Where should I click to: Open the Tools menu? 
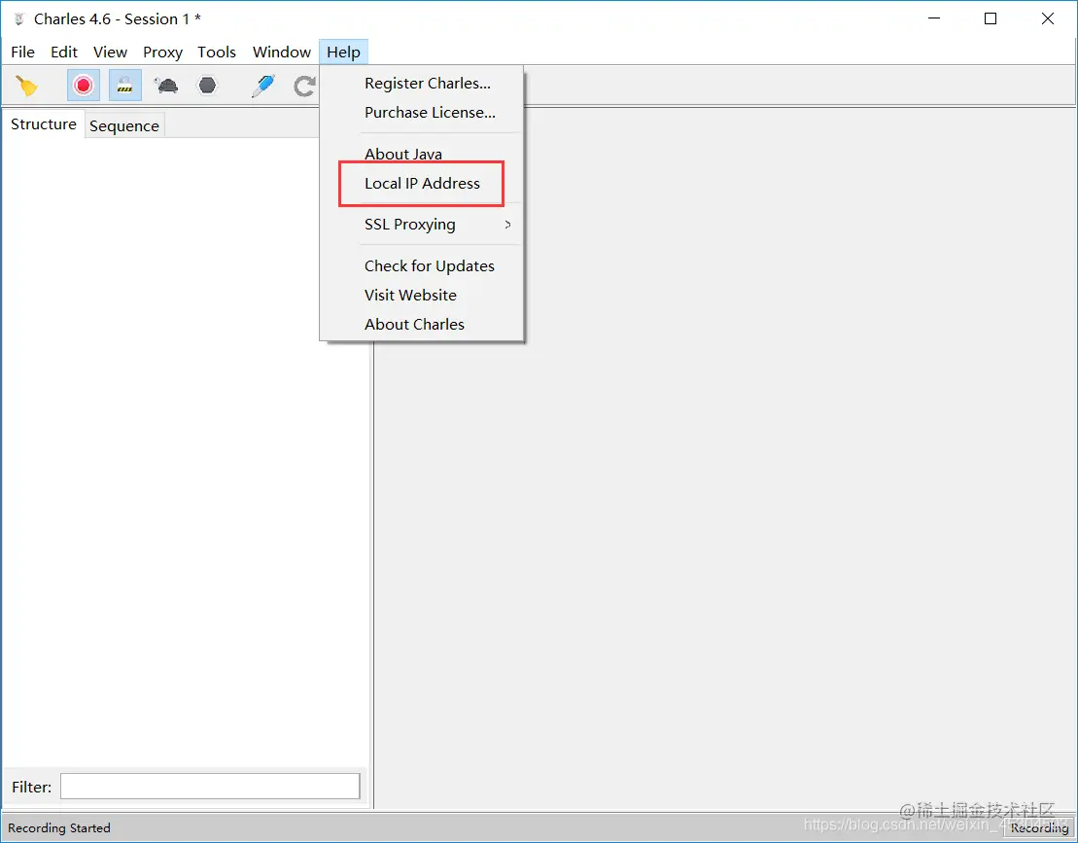coord(217,53)
